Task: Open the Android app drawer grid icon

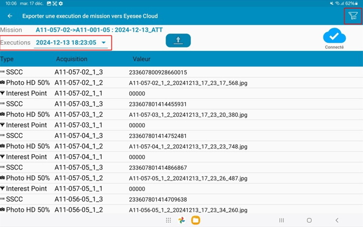Action: [x=168, y=220]
